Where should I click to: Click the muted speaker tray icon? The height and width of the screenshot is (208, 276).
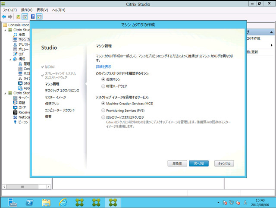click(x=238, y=203)
